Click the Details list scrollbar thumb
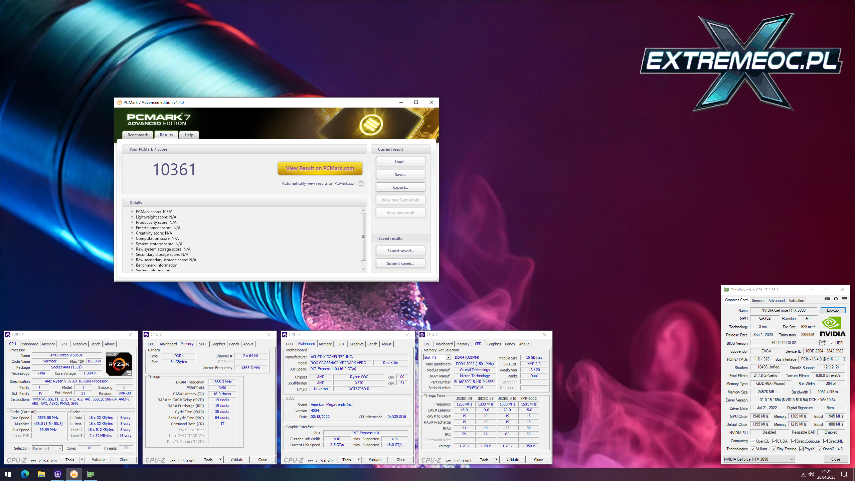This screenshot has height=481, width=855. pyautogui.click(x=363, y=237)
